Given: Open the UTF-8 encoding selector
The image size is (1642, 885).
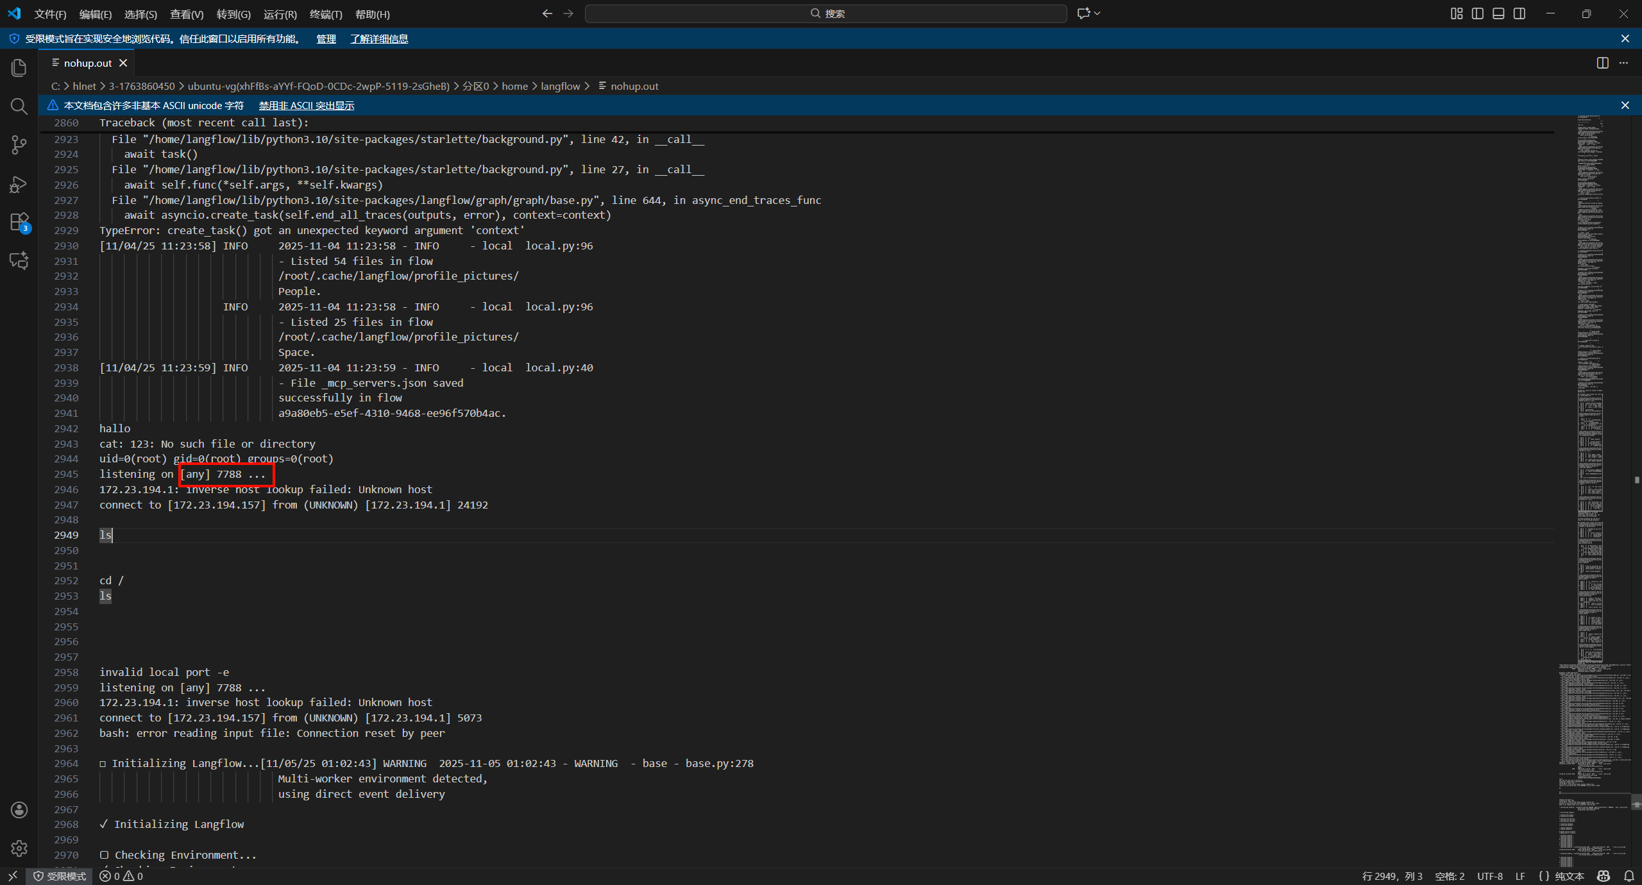Looking at the screenshot, I should click(1489, 876).
